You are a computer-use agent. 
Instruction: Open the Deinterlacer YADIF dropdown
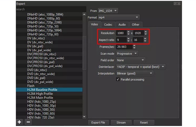[x=141, y=67]
